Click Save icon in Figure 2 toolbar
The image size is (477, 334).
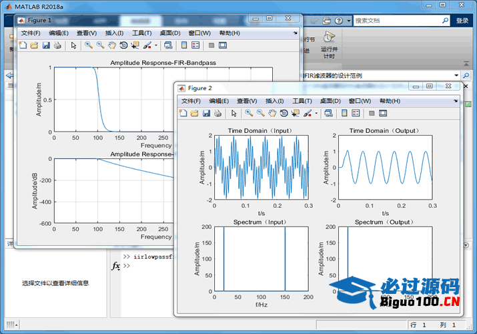tap(206, 114)
